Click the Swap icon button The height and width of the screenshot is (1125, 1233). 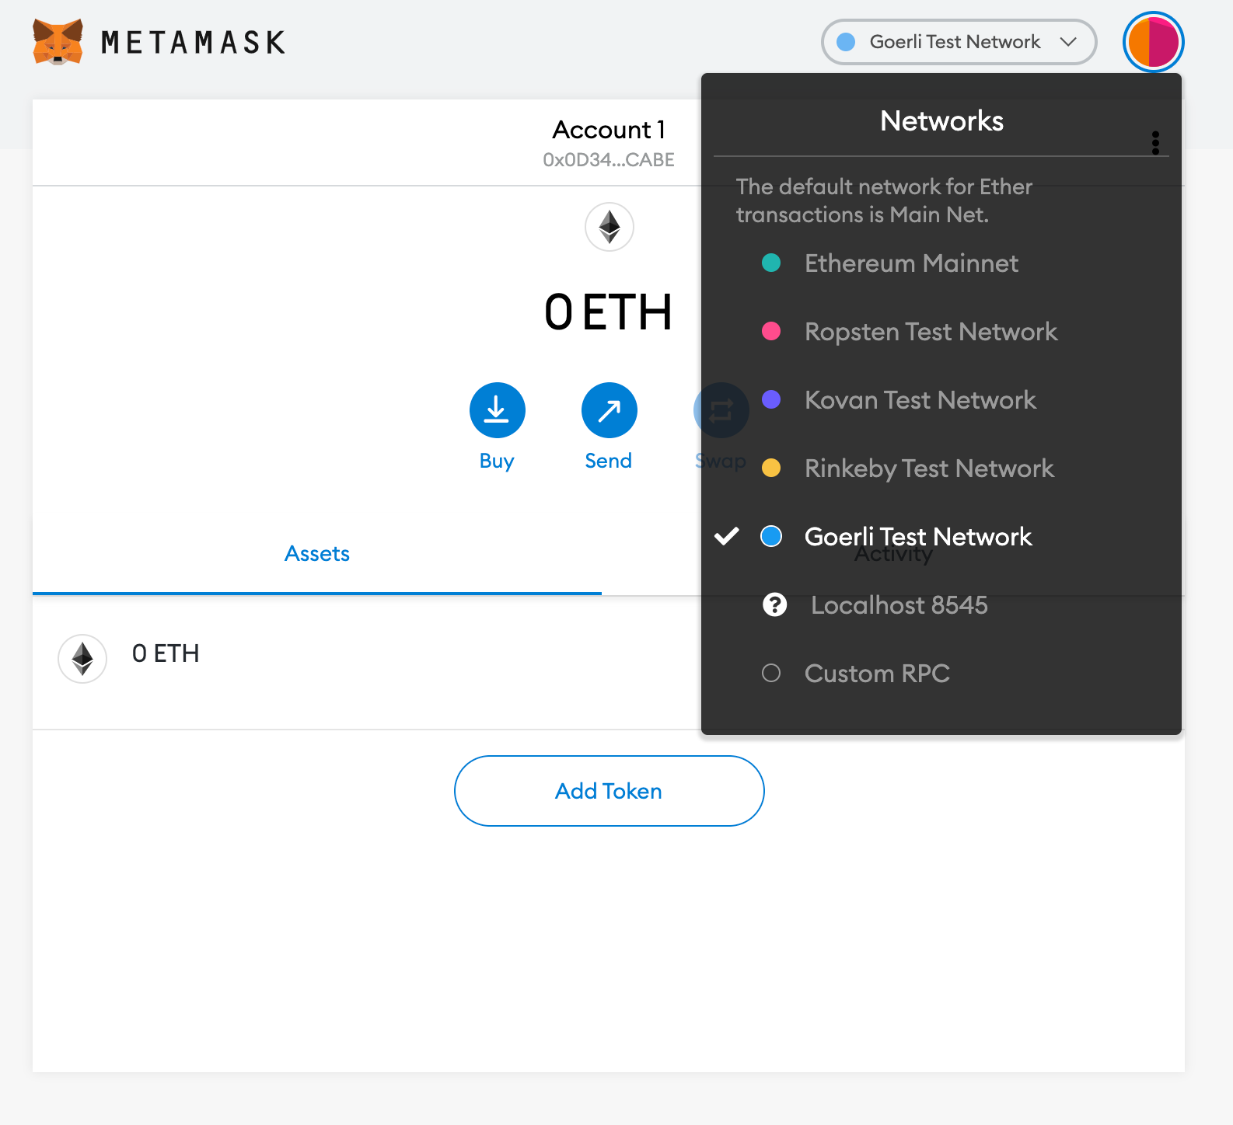721,410
